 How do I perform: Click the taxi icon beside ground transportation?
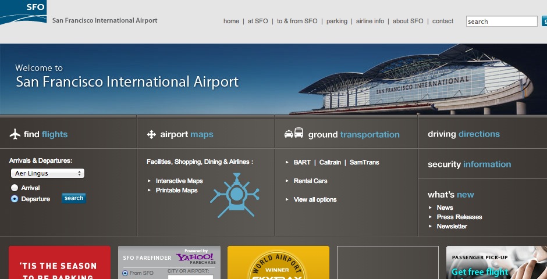click(x=289, y=134)
